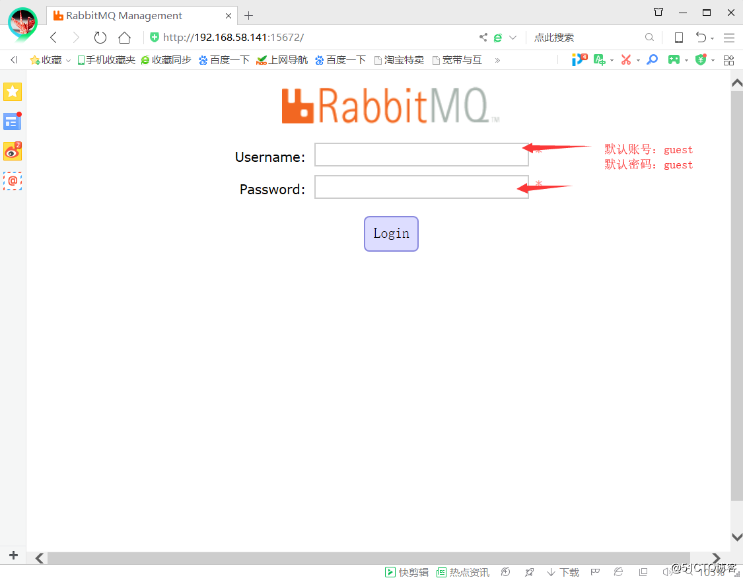
Task: Open the Weibo sidebar icon
Action: 13,151
